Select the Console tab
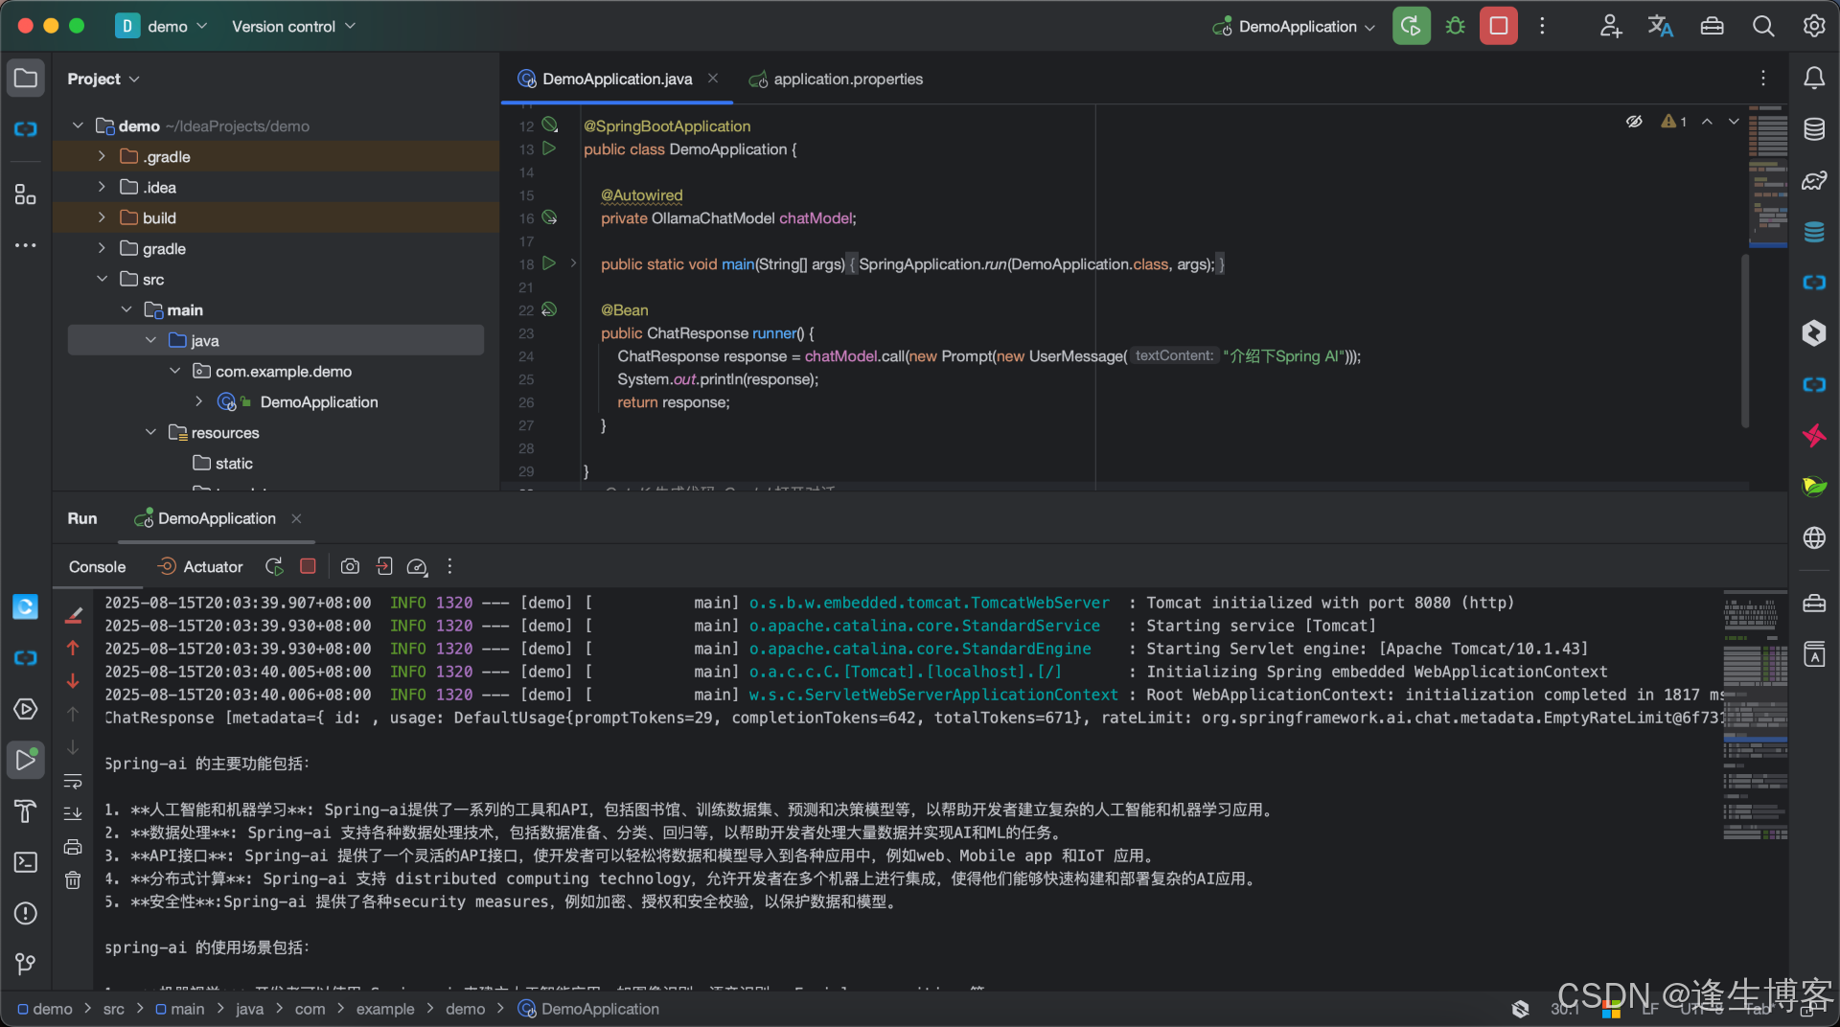This screenshot has height=1027, width=1840. (x=97, y=566)
